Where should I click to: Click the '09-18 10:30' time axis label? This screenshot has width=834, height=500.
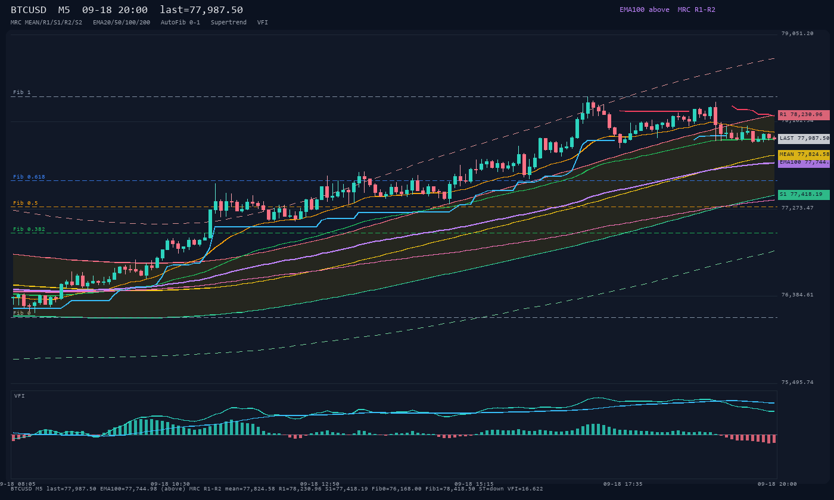[170, 484]
